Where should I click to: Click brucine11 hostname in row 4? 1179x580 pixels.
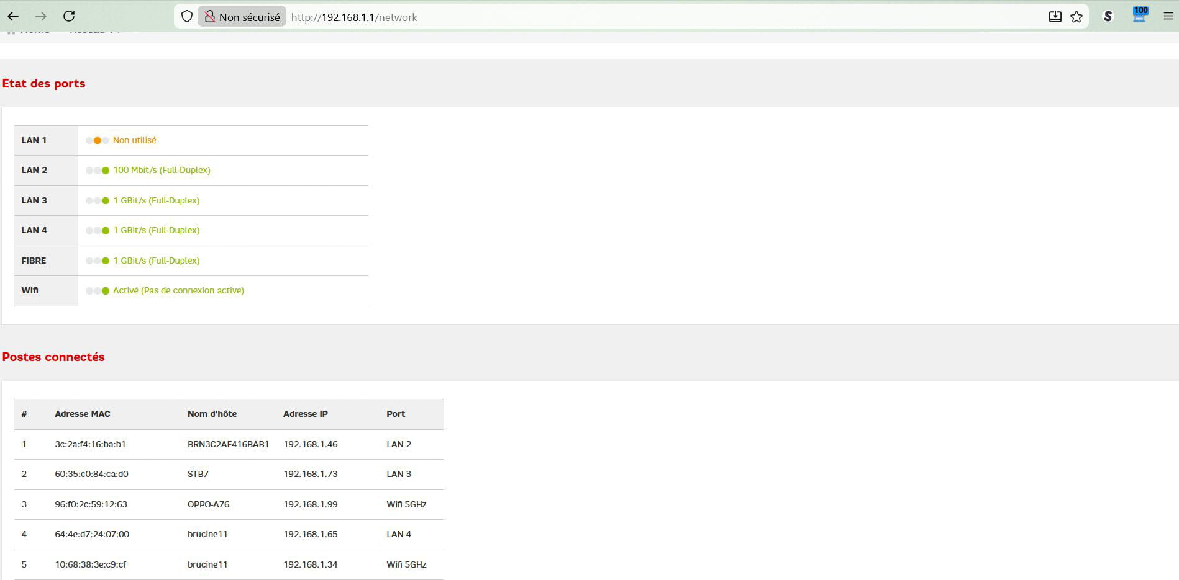pyautogui.click(x=207, y=534)
